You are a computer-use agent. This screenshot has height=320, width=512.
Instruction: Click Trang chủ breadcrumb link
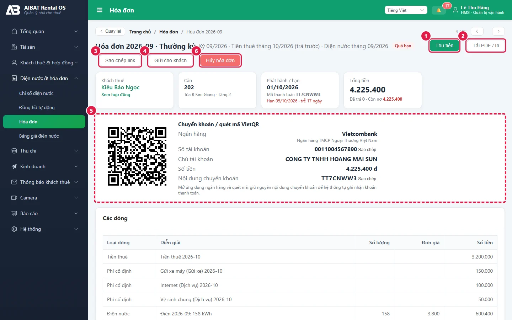click(140, 32)
